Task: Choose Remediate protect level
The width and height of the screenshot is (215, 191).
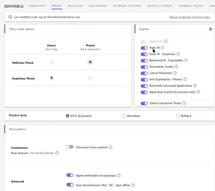Action: (x=124, y=116)
